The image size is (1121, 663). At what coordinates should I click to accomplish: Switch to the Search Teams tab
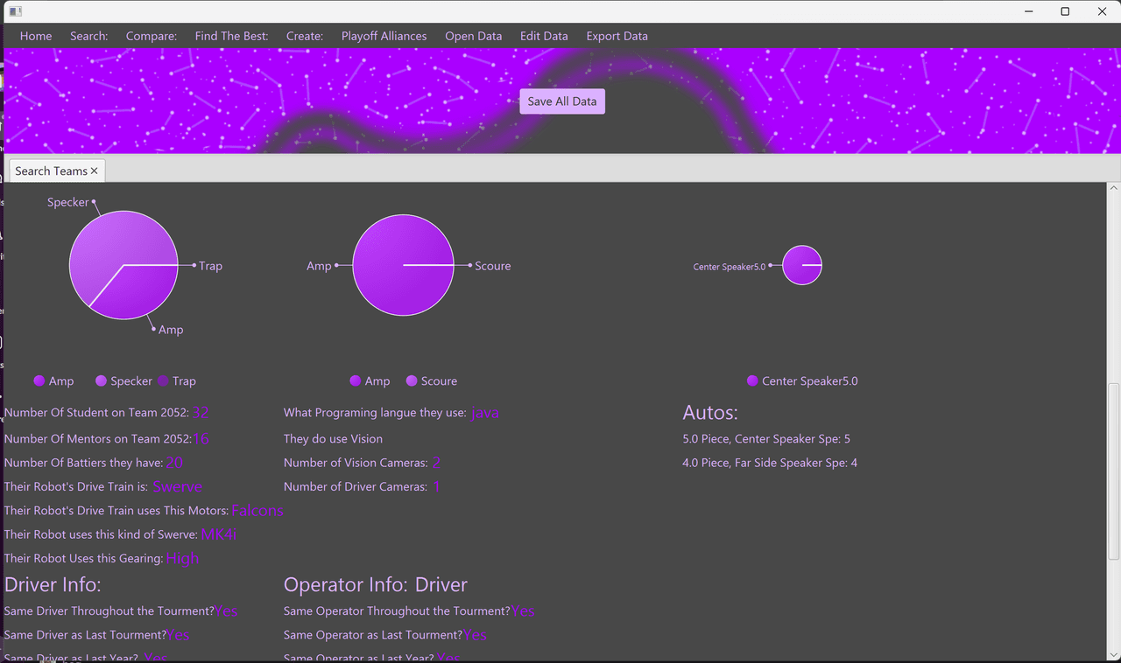coord(51,171)
